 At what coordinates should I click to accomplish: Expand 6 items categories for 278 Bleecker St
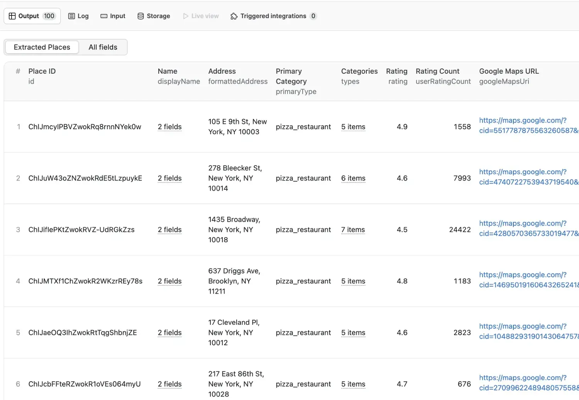[x=353, y=178]
